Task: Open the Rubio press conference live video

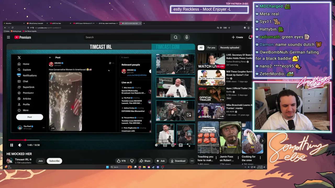Action: click(x=211, y=61)
